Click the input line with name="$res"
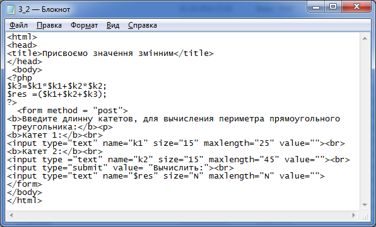The image size is (376, 227). pos(166,176)
